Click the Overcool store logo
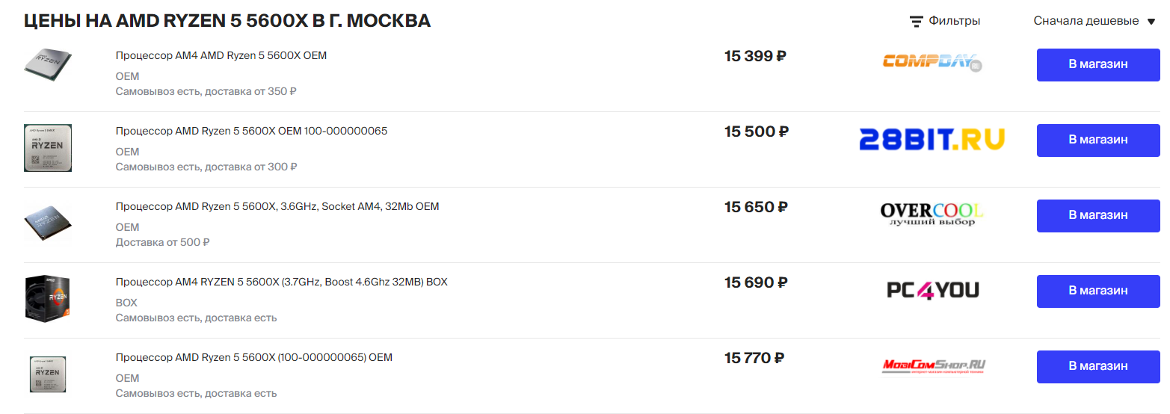Viewport: 1170px width, 414px height. click(x=932, y=214)
